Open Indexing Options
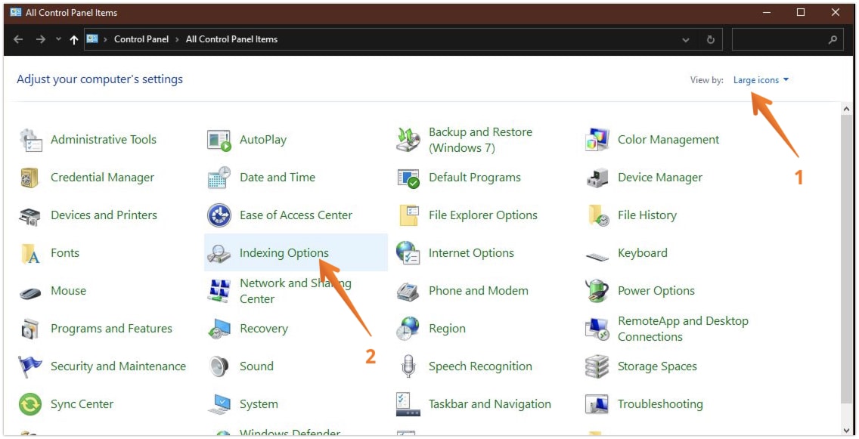The image size is (859, 439). (x=284, y=253)
